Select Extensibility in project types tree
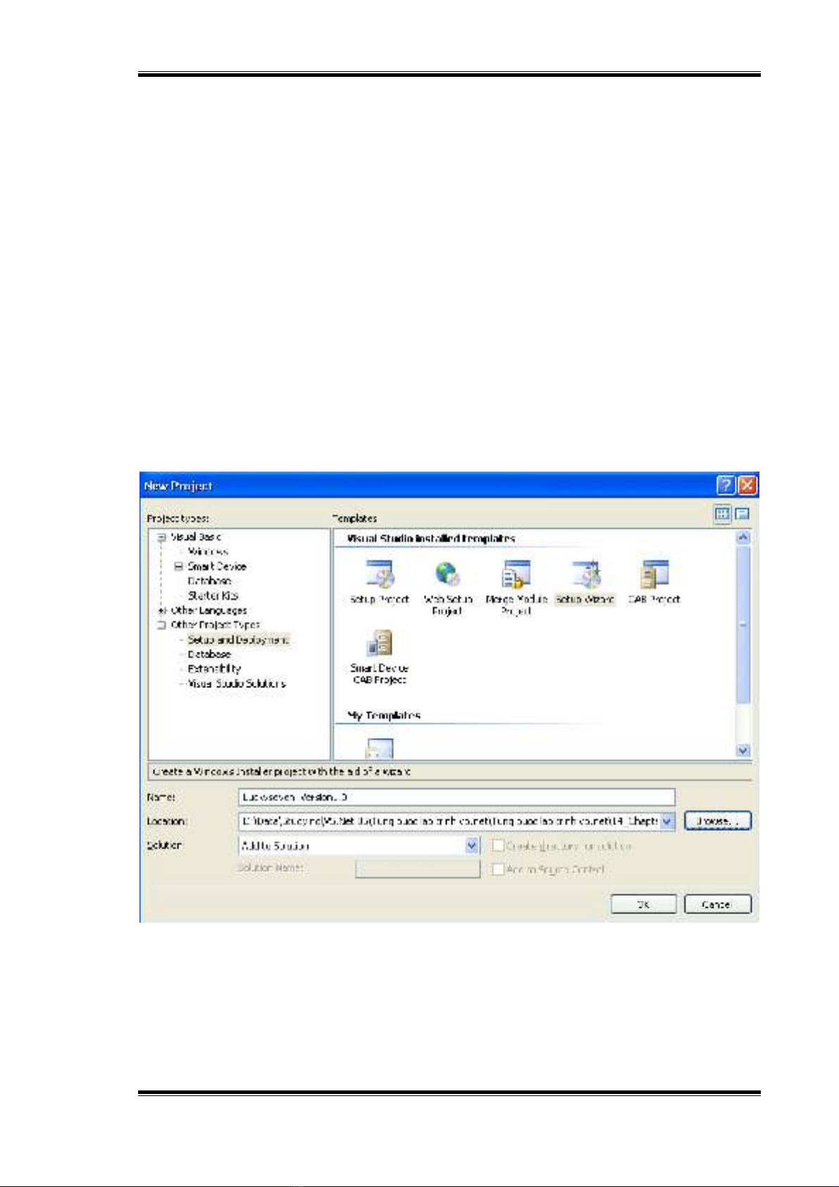Screen dimensions: 839x1187 coord(214,669)
